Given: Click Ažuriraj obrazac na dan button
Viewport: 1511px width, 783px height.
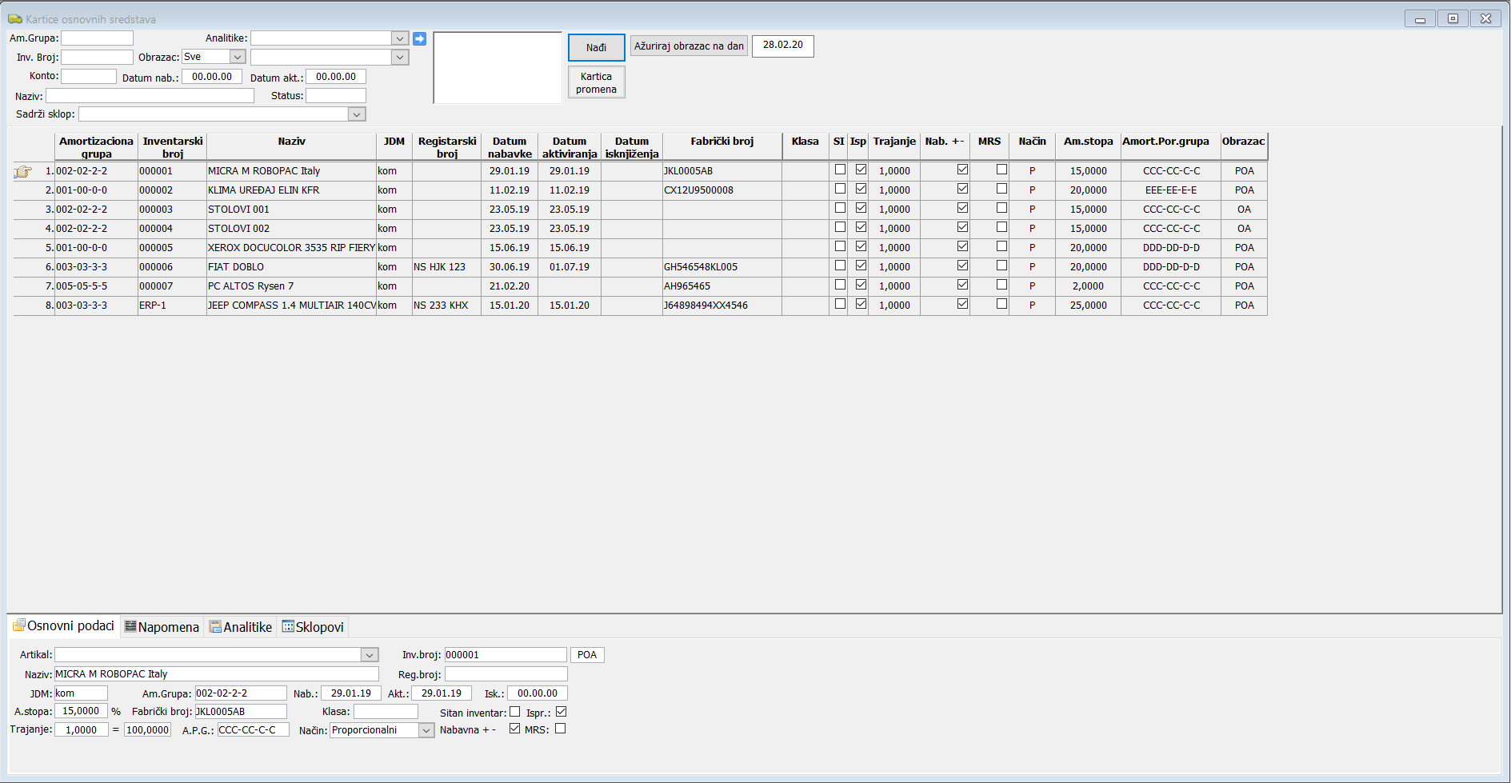Looking at the screenshot, I should 688,46.
